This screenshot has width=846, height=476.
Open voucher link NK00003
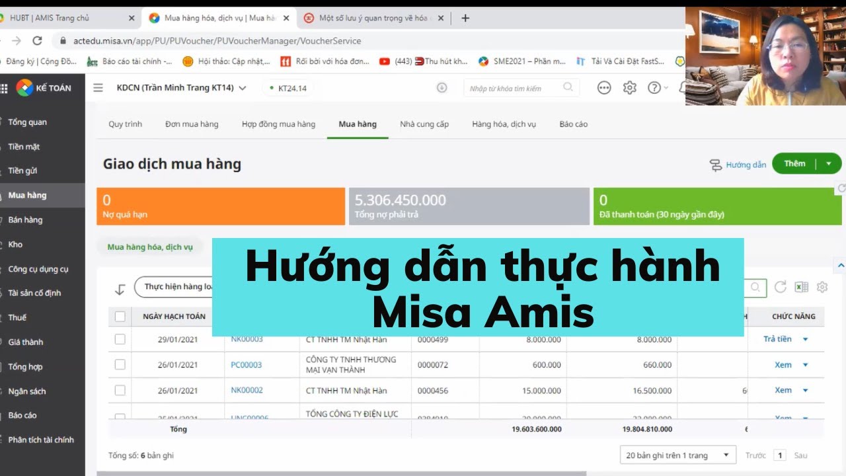point(247,339)
